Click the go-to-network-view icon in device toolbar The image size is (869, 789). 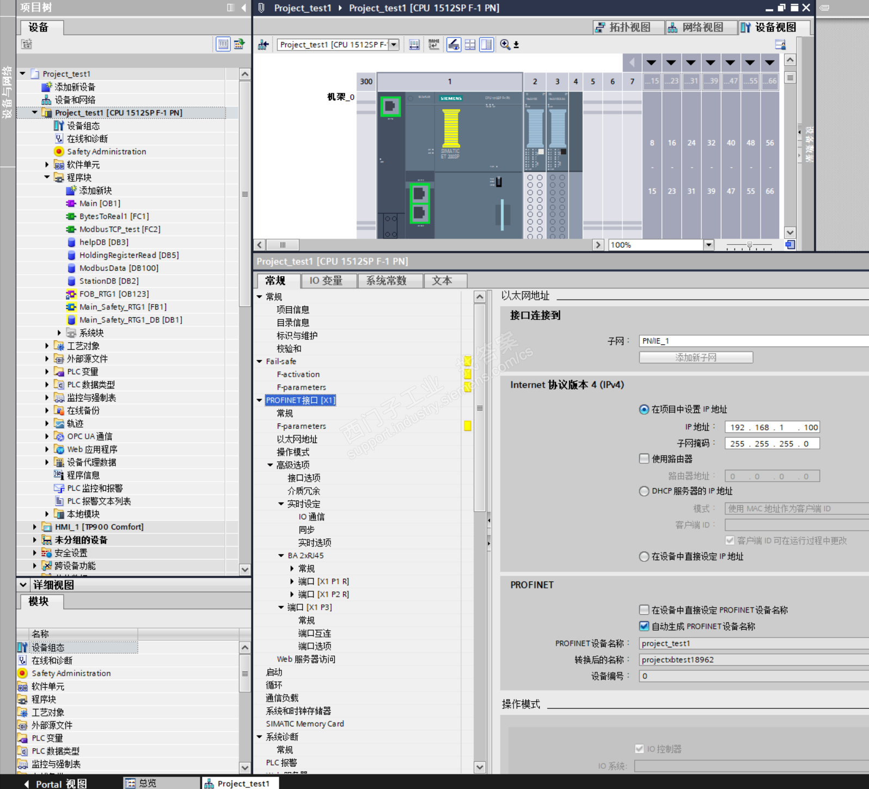pos(264,45)
